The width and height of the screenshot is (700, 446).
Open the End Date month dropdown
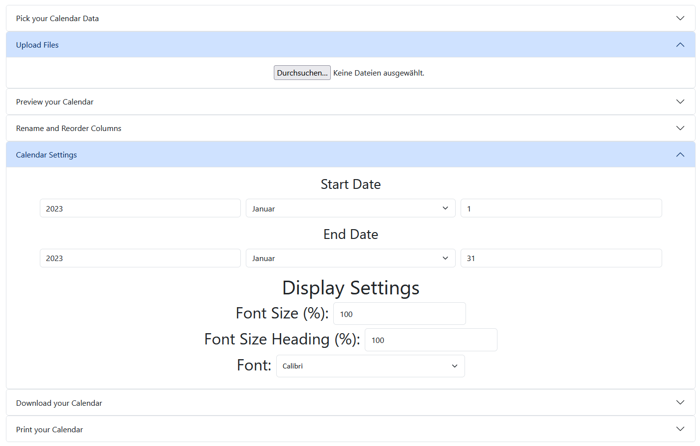pyautogui.click(x=350, y=258)
